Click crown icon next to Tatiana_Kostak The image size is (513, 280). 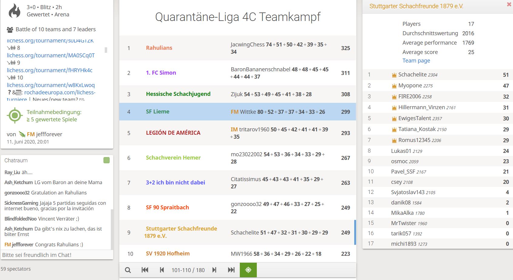[394, 130]
